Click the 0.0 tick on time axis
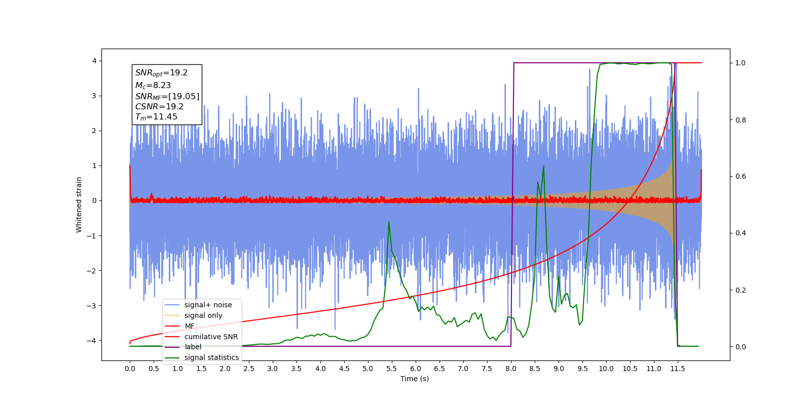811x405 pixels. click(x=130, y=369)
